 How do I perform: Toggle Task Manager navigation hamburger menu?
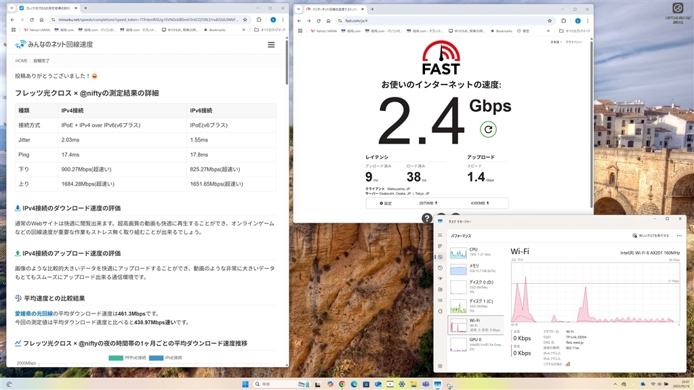(440, 236)
